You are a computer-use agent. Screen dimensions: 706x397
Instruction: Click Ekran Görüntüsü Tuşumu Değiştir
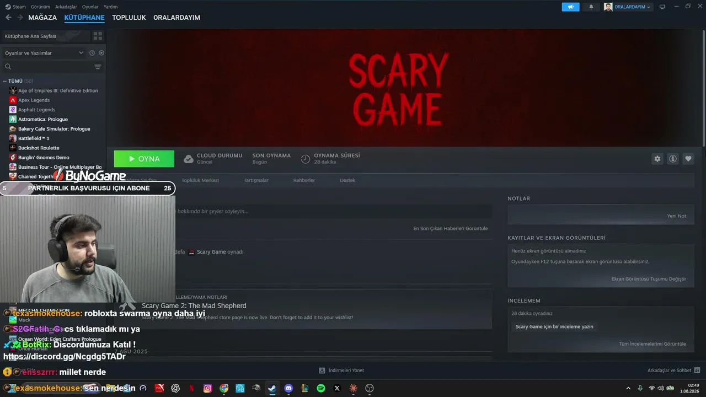649,279
